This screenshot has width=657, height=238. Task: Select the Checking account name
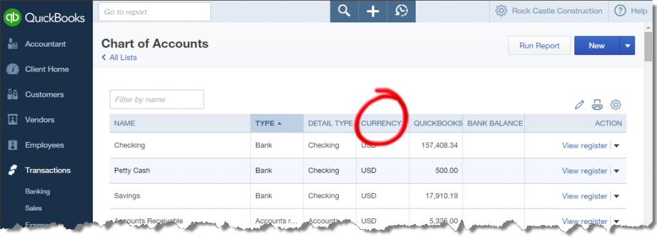[x=130, y=145]
